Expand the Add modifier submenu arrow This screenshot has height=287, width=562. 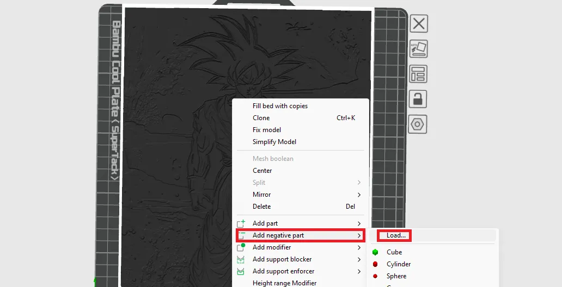[359, 247]
